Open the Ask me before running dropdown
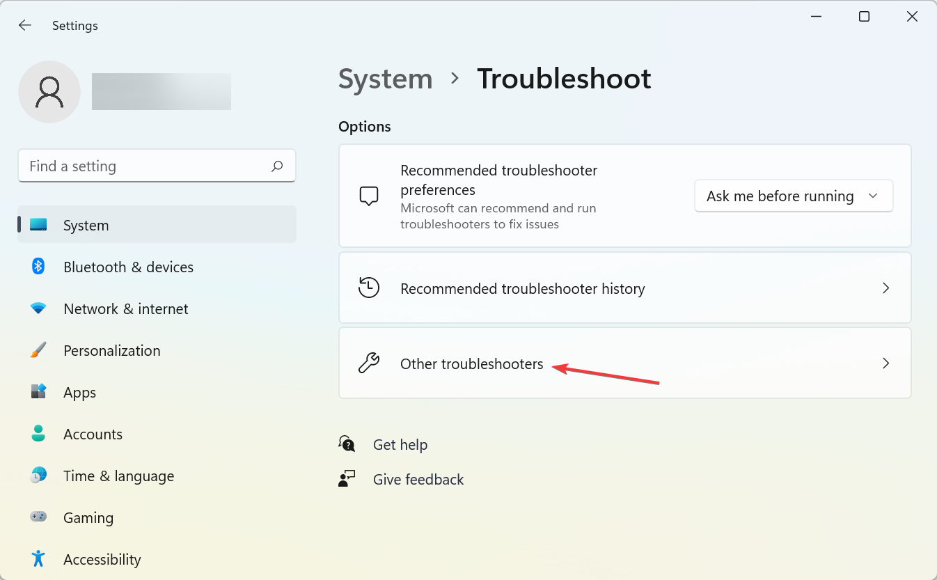This screenshot has height=580, width=937. [793, 196]
